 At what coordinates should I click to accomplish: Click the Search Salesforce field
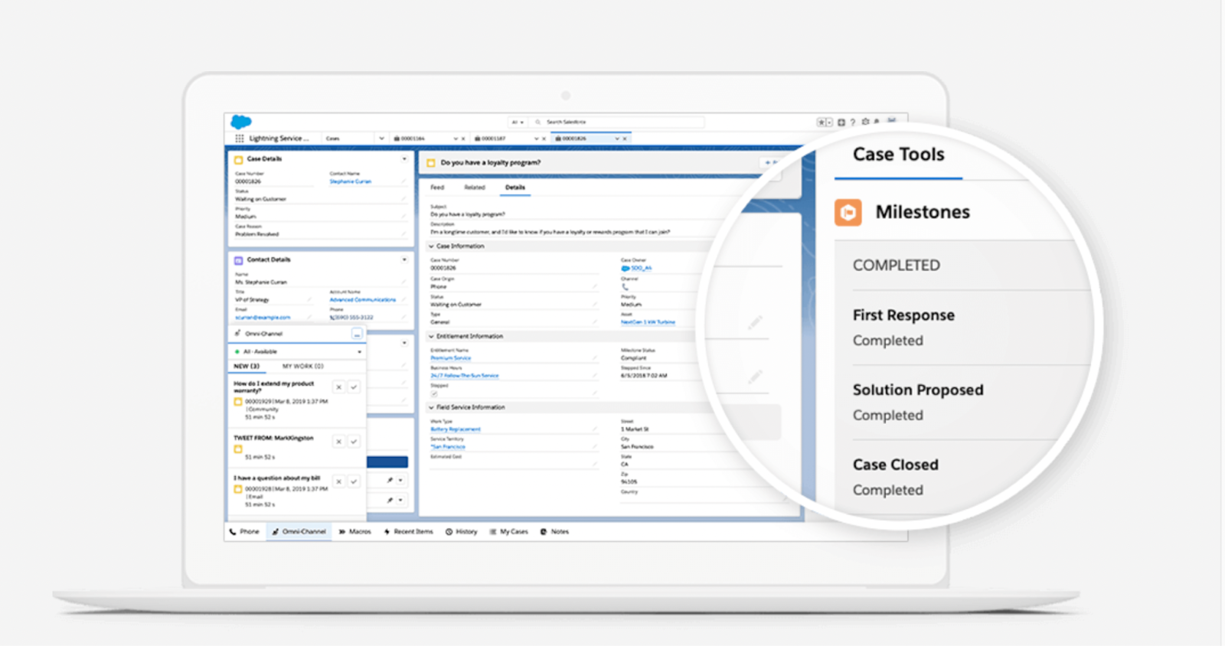coord(616,122)
